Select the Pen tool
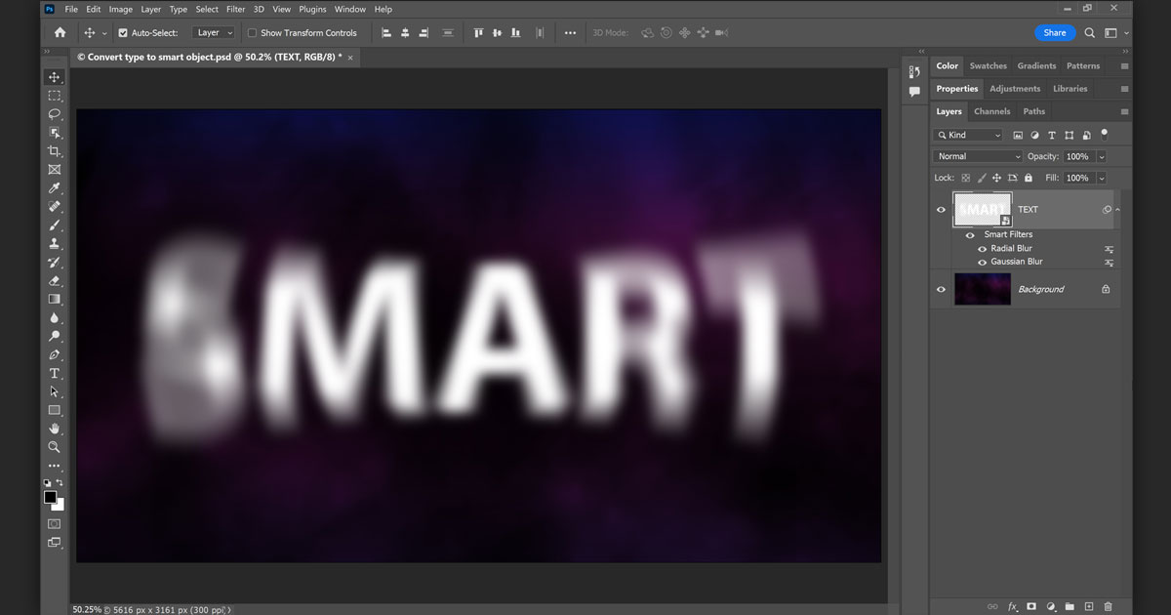Screen dimensions: 1171x615 [55, 354]
